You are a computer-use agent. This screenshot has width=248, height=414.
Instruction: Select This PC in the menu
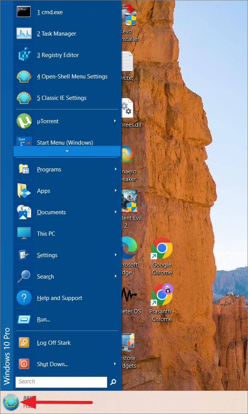46,234
